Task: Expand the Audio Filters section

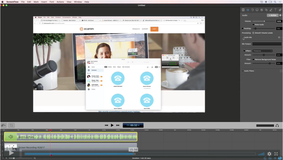Action: [x=243, y=71]
